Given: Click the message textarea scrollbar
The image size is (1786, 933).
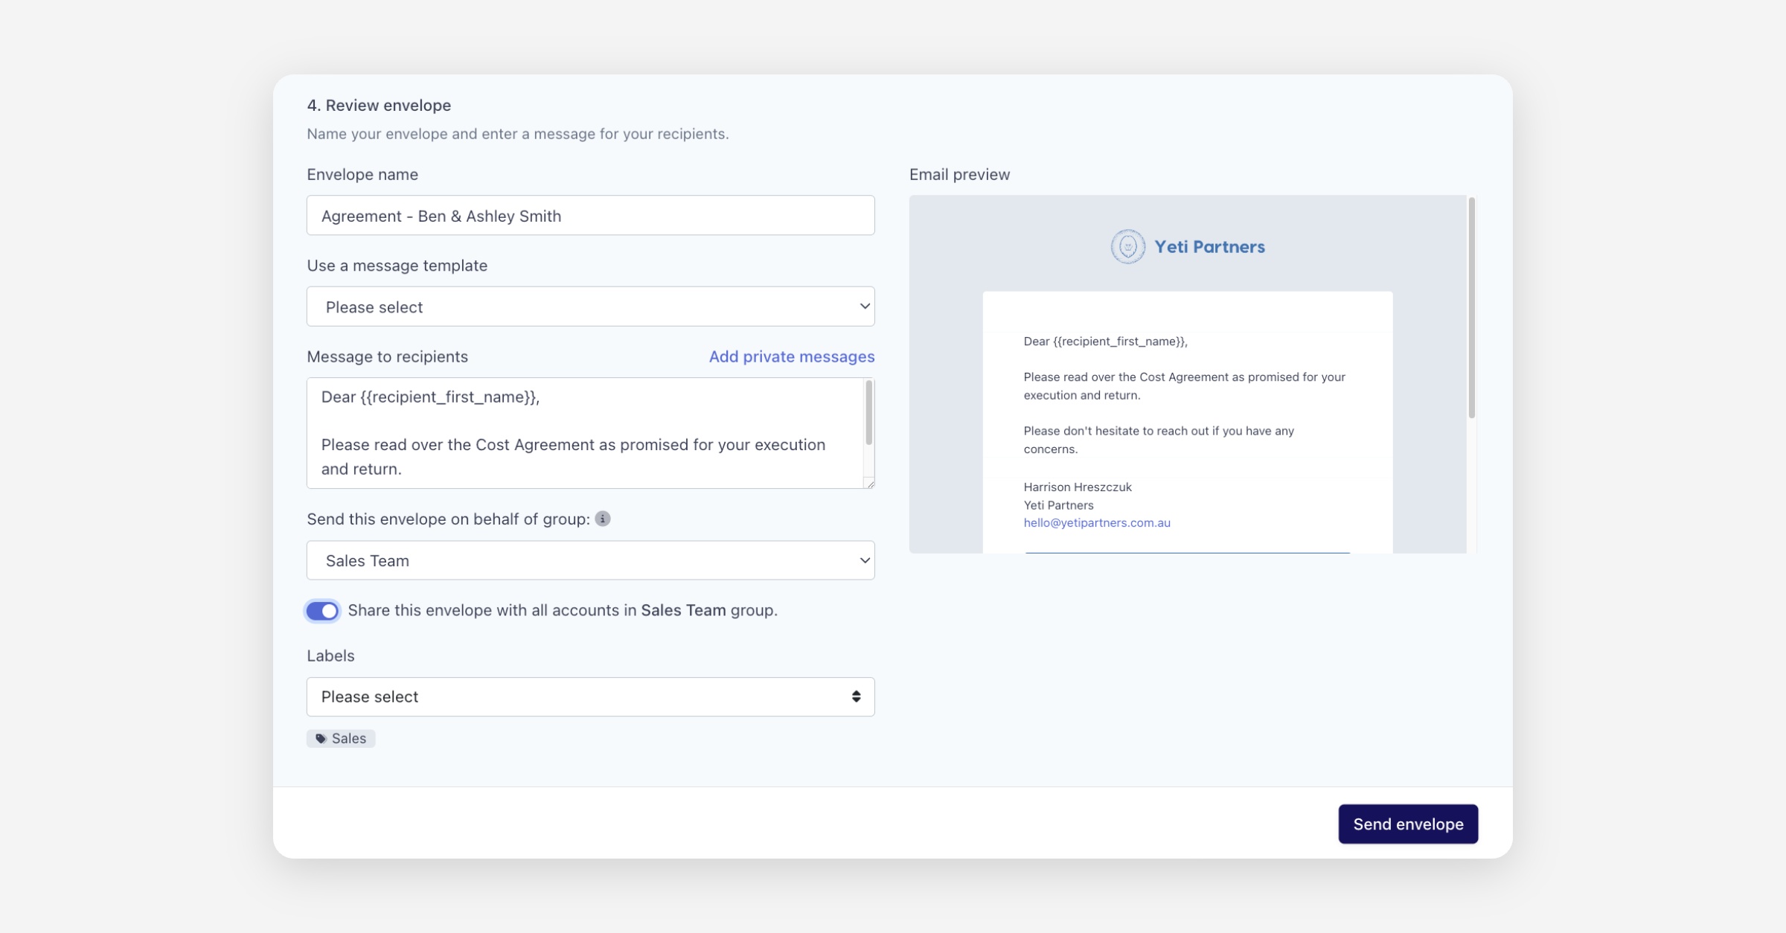Looking at the screenshot, I should [x=868, y=413].
